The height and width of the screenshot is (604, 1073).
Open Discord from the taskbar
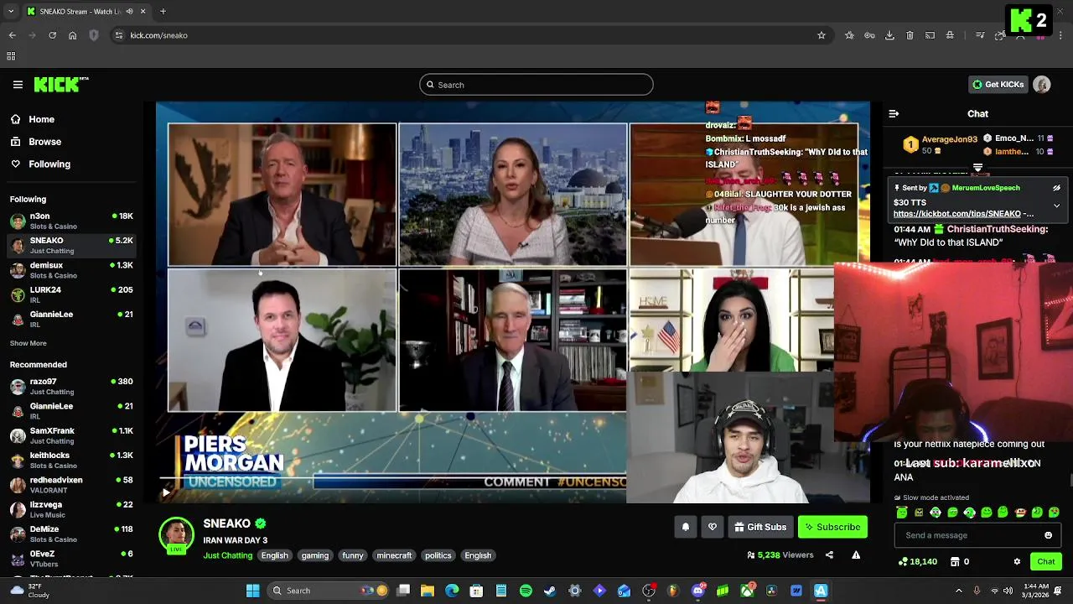(x=698, y=591)
